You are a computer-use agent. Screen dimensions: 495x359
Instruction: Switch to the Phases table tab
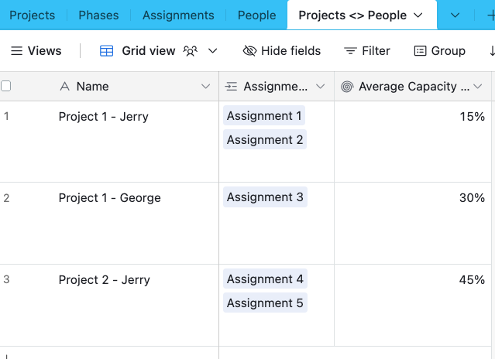coord(98,15)
